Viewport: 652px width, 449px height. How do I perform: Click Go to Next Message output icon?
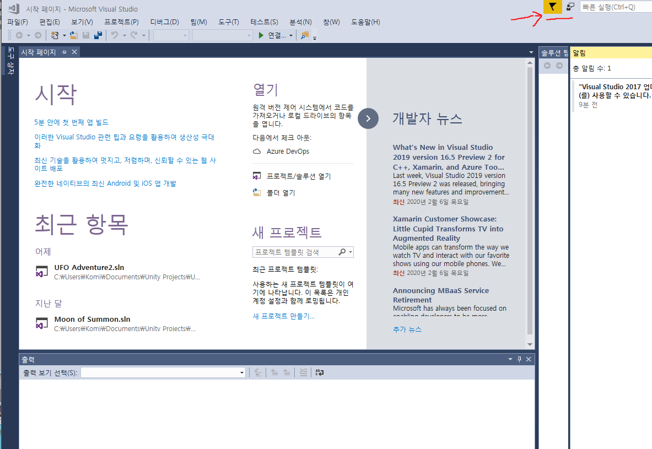(287, 372)
